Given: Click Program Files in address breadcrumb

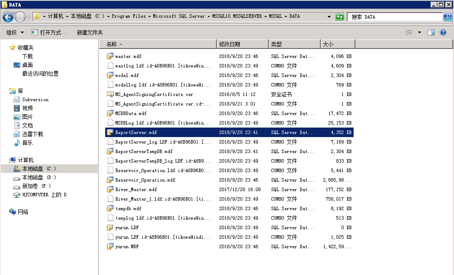Looking at the screenshot, I should 129,16.
